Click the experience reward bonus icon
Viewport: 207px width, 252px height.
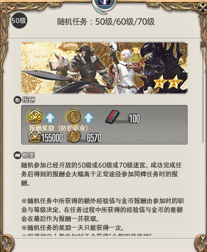point(35,117)
